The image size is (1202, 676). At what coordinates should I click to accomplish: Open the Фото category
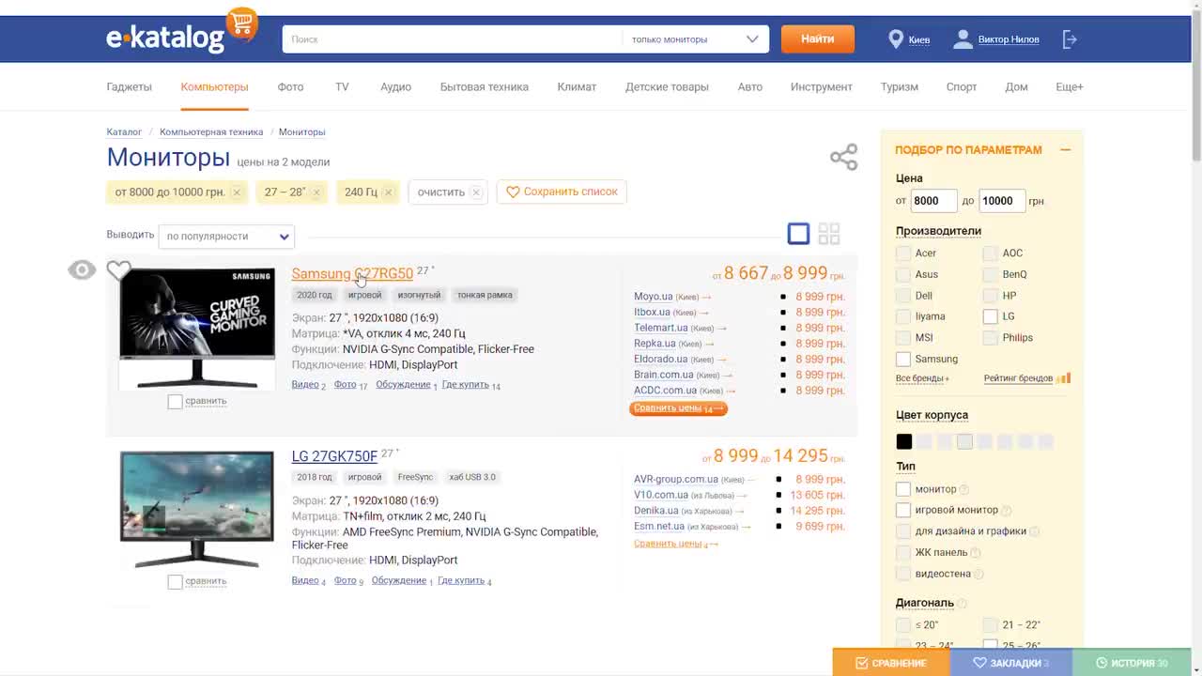(290, 86)
